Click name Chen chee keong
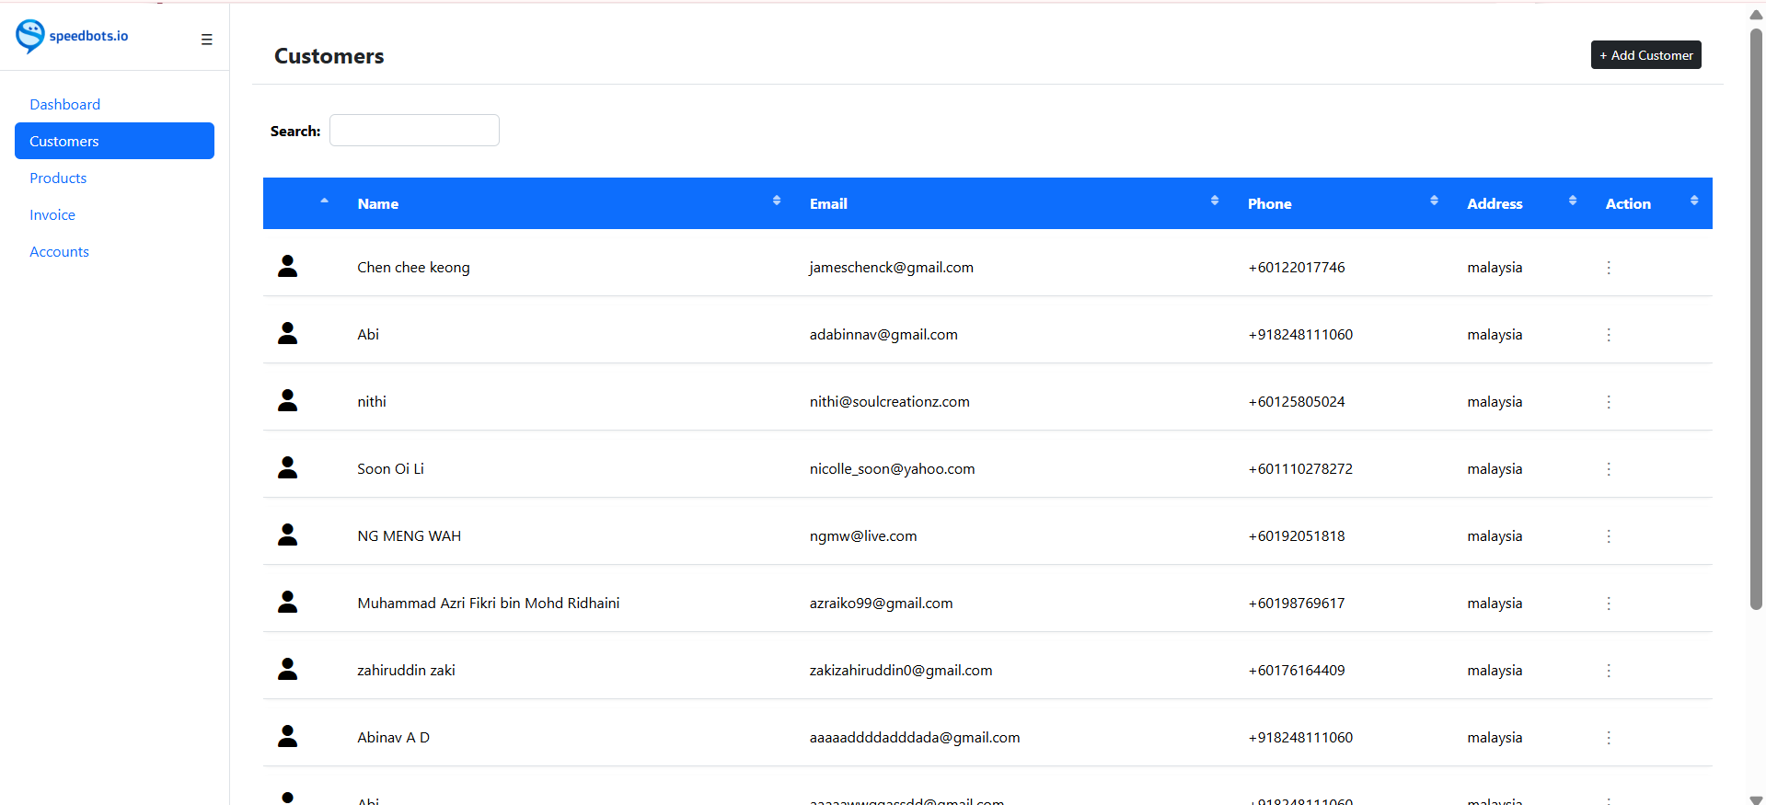Viewport: 1766px width, 805px height. click(413, 268)
